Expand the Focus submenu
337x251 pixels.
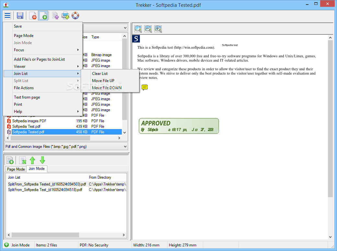(x=43, y=50)
